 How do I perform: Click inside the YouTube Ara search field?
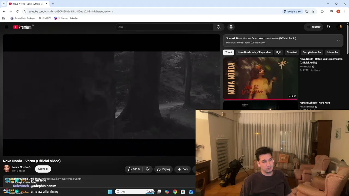tap(164, 27)
